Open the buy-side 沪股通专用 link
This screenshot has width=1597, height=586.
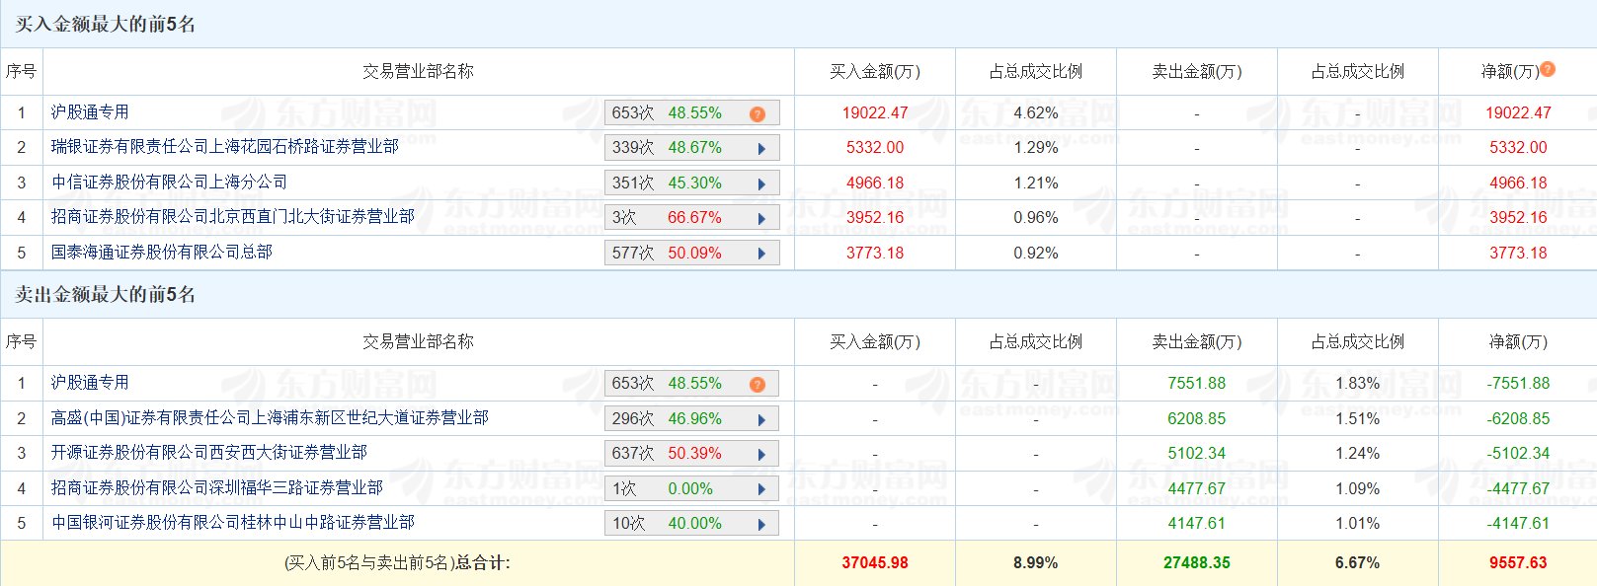tap(90, 112)
